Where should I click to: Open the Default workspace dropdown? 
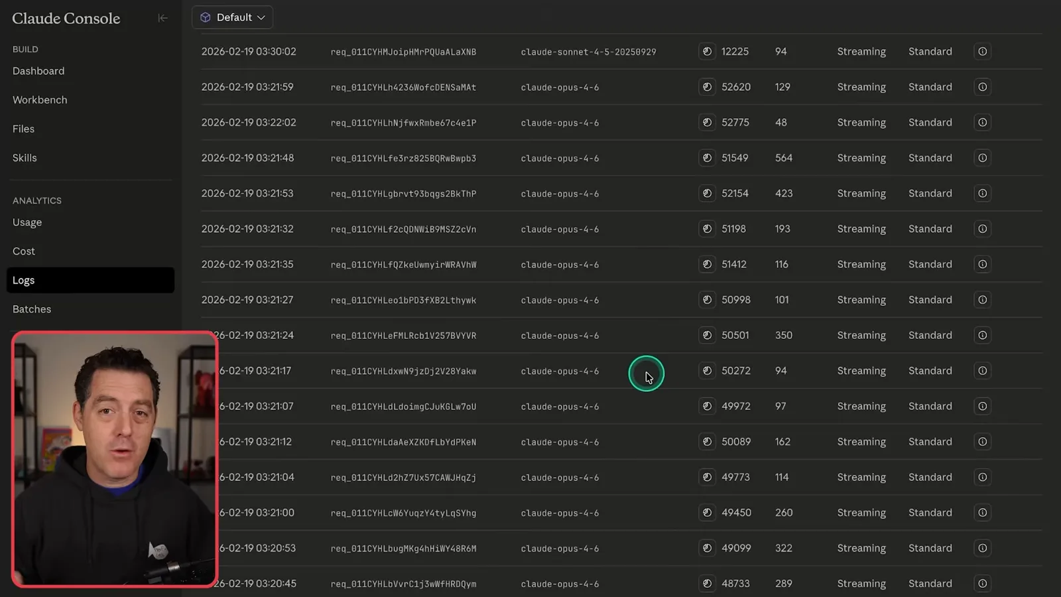point(232,17)
